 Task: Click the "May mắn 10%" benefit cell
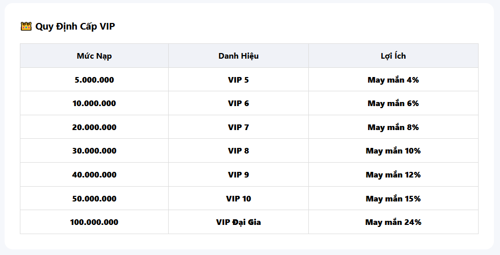point(393,151)
